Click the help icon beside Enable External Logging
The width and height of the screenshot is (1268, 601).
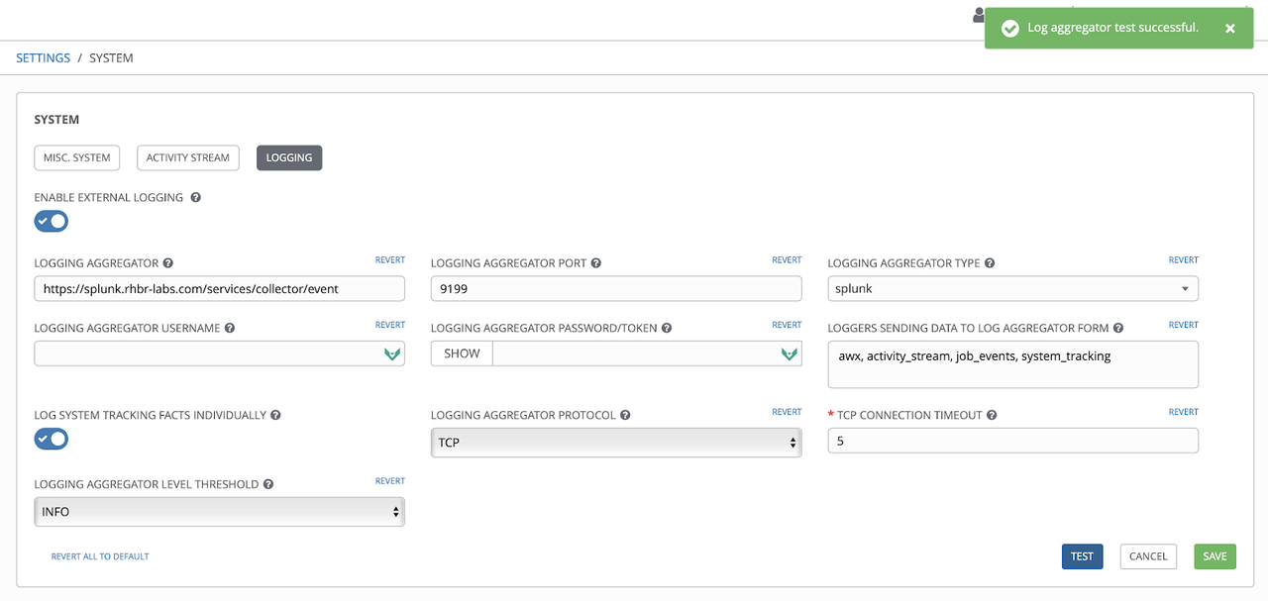click(x=195, y=196)
